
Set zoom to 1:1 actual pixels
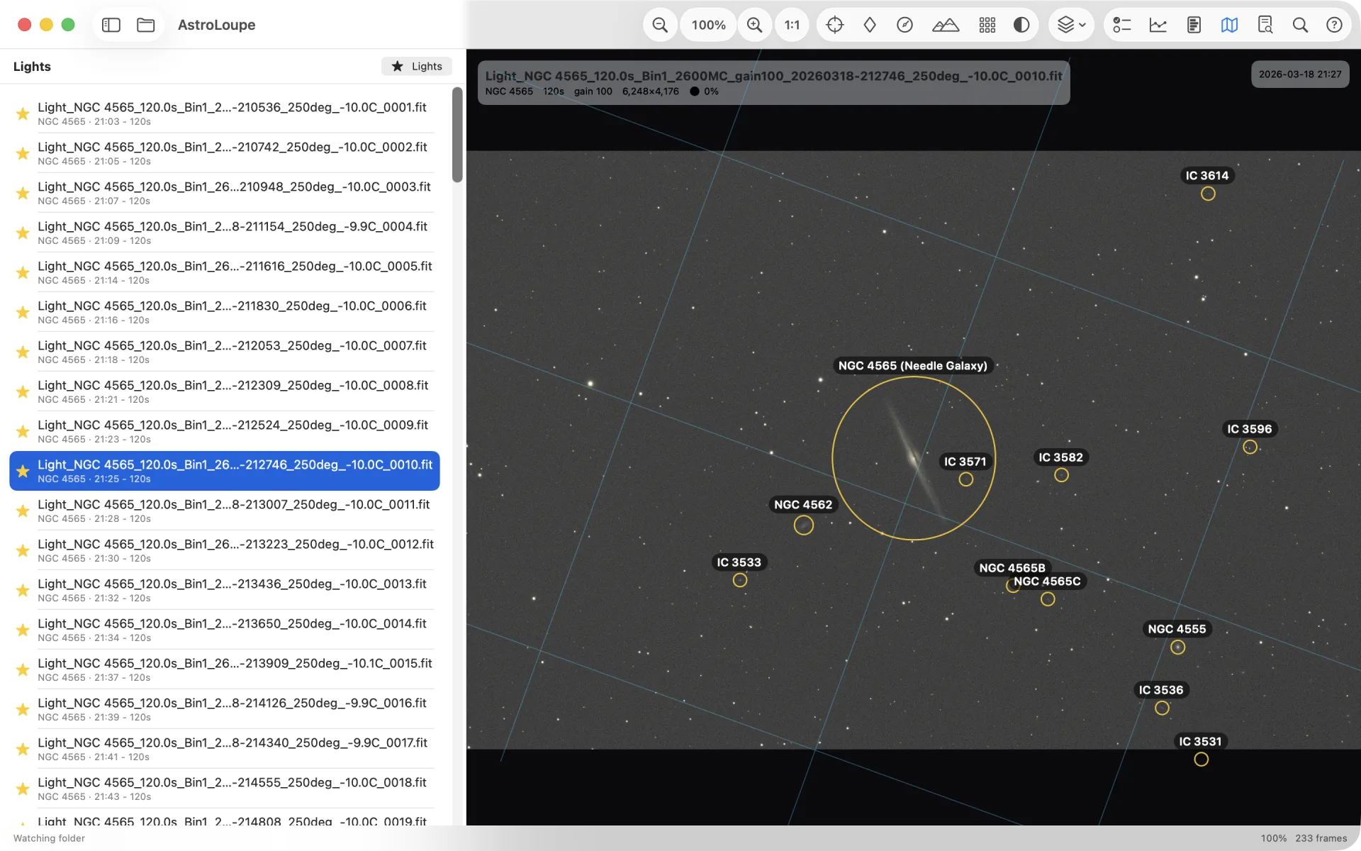click(x=792, y=25)
